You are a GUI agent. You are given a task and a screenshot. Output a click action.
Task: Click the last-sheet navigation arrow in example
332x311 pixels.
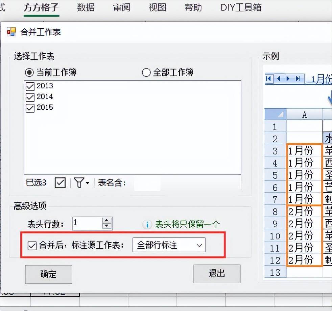pyautogui.click(x=298, y=79)
